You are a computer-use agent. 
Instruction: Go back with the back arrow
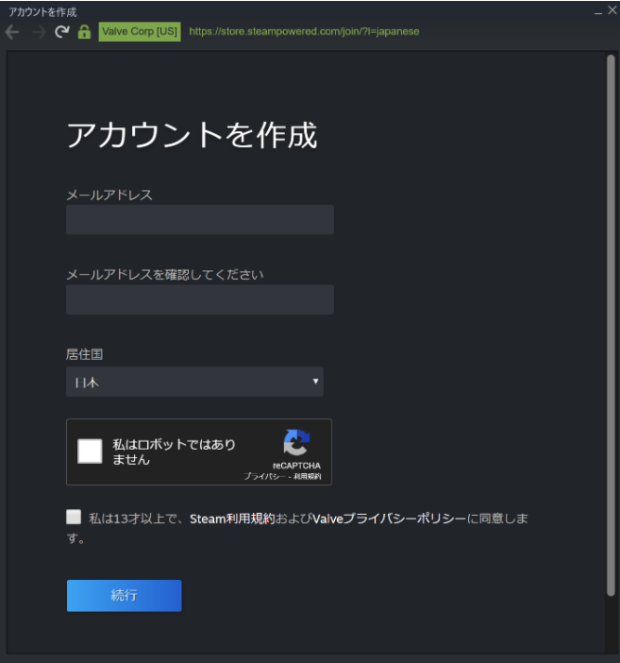[x=12, y=32]
